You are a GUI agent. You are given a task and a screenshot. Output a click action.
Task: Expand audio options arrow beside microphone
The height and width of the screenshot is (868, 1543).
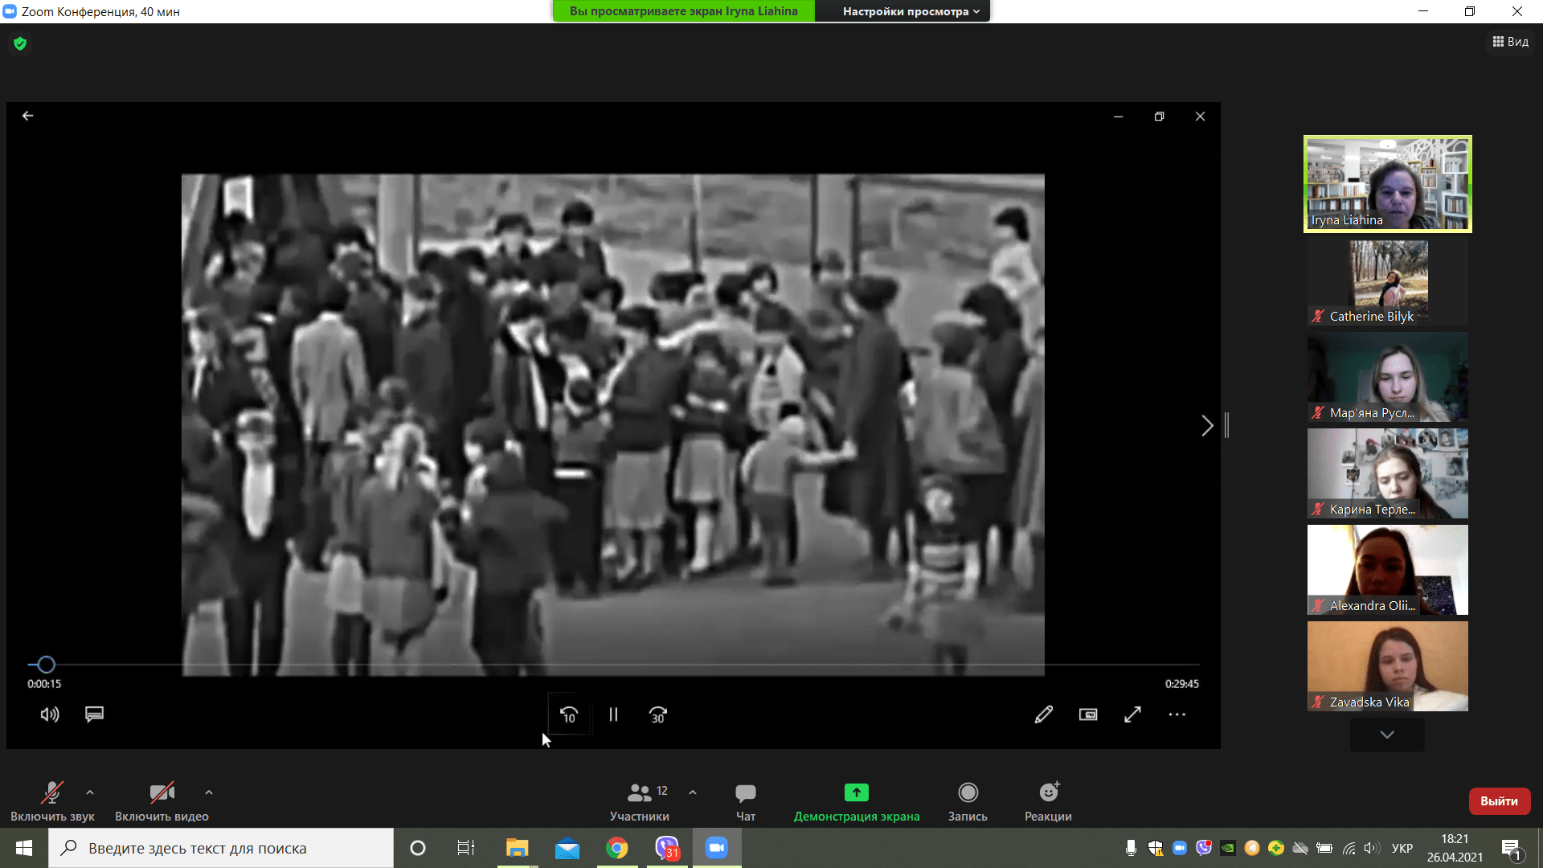pos(90,792)
